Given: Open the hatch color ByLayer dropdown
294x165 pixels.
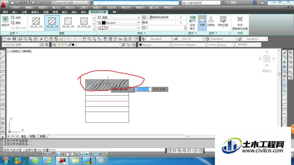Looking at the screenshot, I should (121, 23).
